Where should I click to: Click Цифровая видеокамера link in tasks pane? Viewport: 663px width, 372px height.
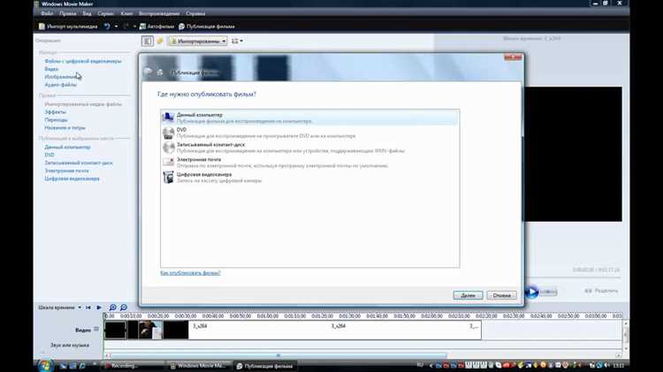(72, 178)
